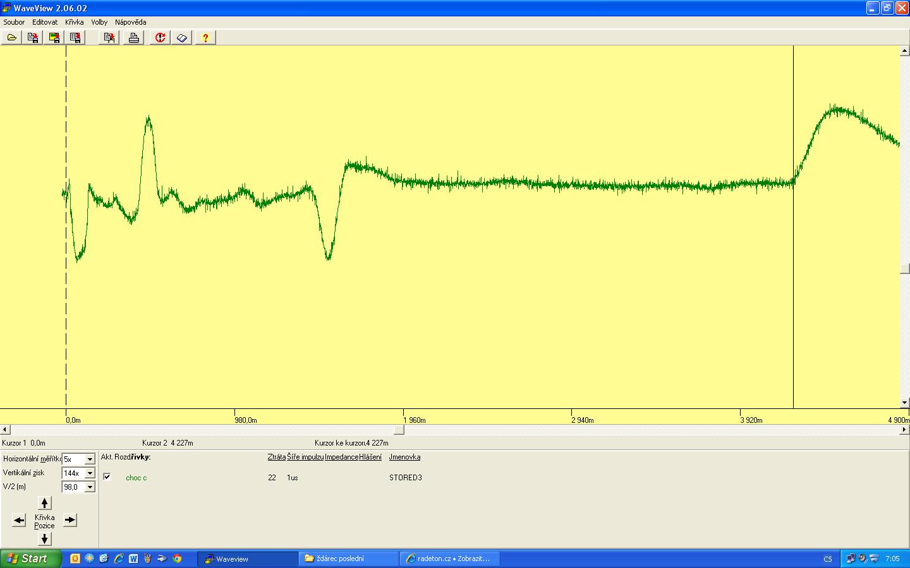
Task: Open Editovat menu
Action: (x=45, y=22)
